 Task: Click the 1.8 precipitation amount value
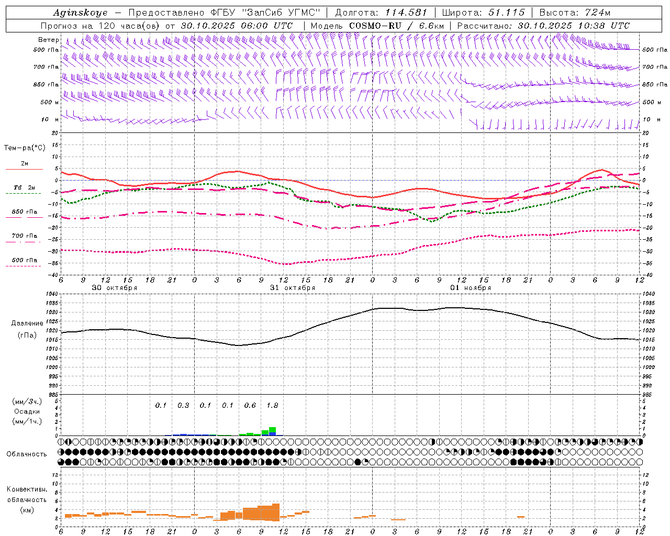272,405
